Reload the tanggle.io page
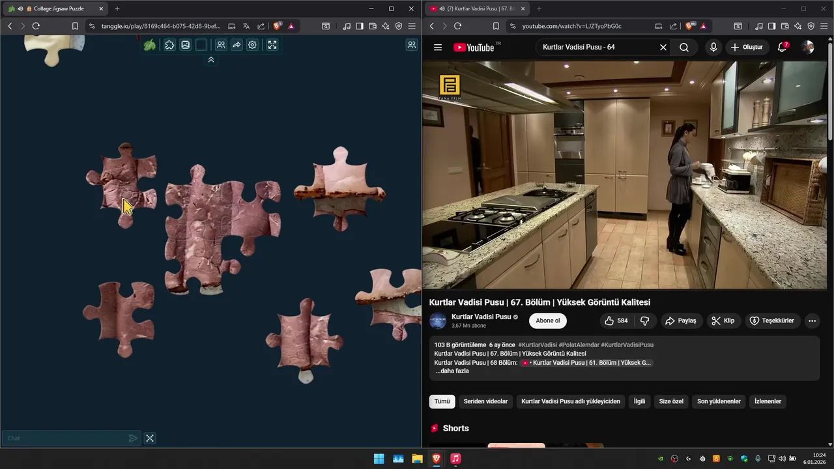 [36, 26]
